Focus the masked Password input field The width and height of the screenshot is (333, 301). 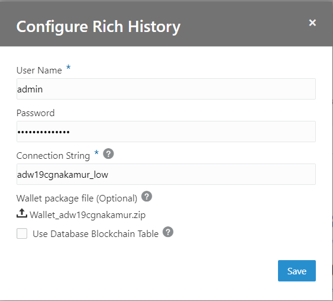[x=166, y=132]
